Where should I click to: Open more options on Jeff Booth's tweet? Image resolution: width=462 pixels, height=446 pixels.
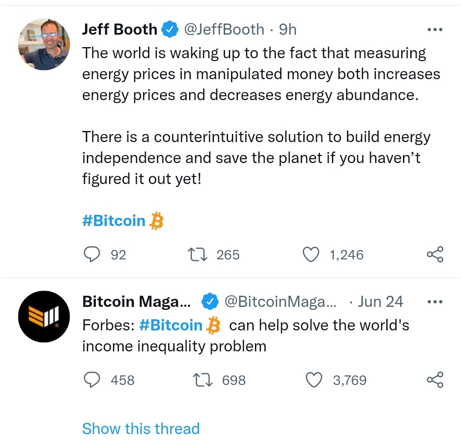435,30
